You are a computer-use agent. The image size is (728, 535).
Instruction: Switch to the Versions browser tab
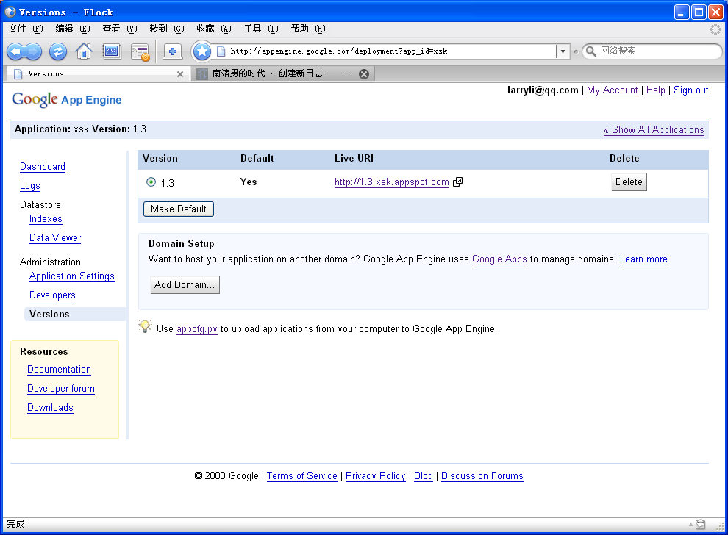coord(97,73)
